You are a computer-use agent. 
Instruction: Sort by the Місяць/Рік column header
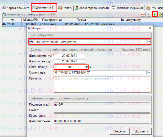(31, 20)
